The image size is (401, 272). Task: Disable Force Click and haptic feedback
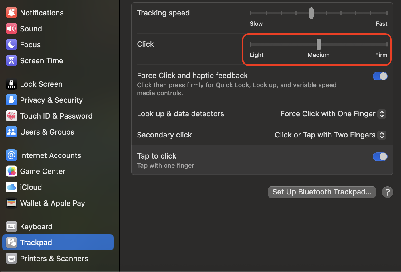tap(380, 76)
